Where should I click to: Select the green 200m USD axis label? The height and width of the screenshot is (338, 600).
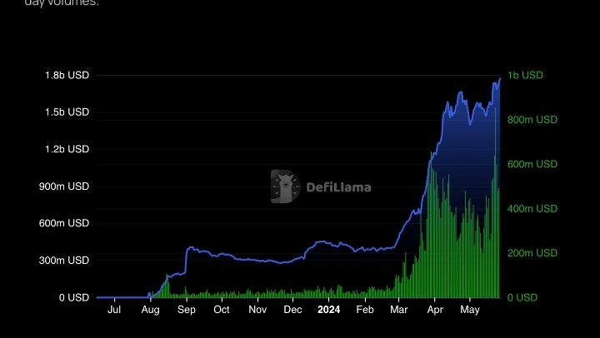click(x=532, y=253)
